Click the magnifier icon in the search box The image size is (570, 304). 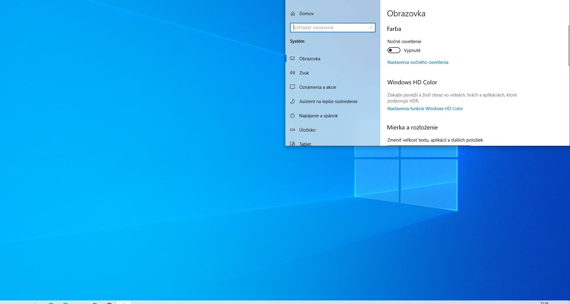click(371, 28)
